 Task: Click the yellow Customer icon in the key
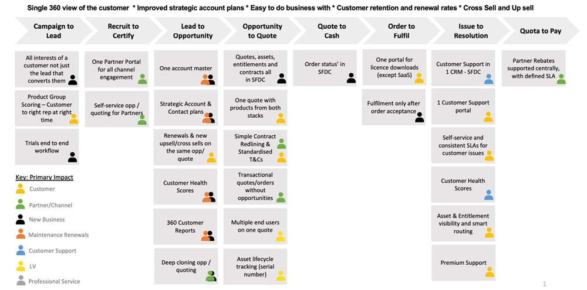20,189
